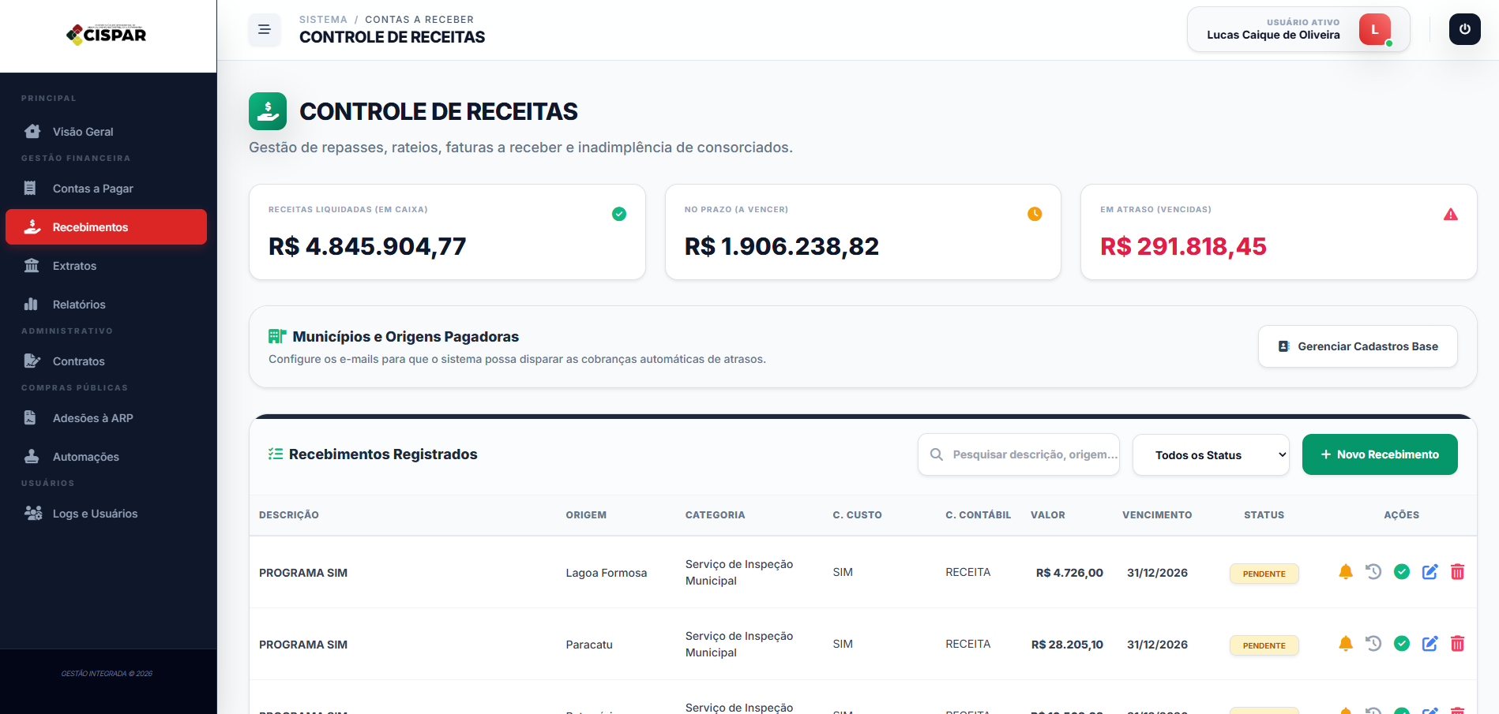Click the Novo Recebimento button
Viewport: 1499px width, 714px height.
pyautogui.click(x=1380, y=454)
